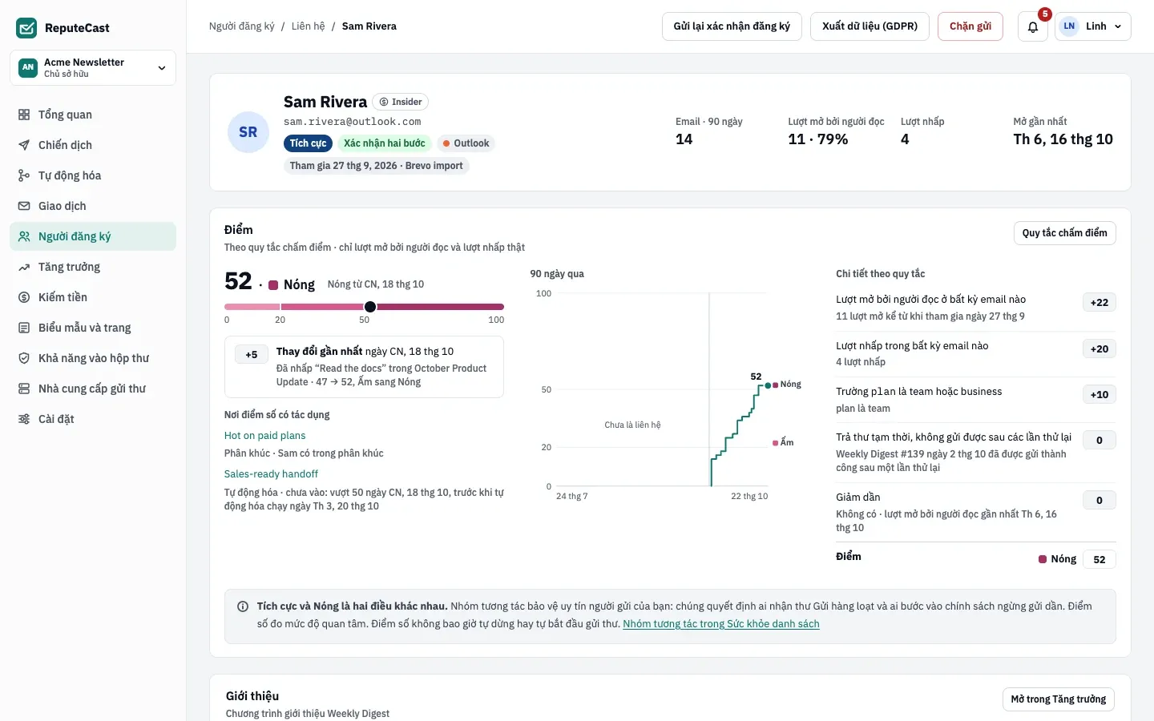The width and height of the screenshot is (1154, 721).
Task: Open Nhà cung cấp gửi thư server icon
Action: [24, 389]
